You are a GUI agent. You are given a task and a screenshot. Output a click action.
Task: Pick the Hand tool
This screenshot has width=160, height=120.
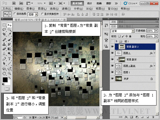pyautogui.click(x=4, y=73)
